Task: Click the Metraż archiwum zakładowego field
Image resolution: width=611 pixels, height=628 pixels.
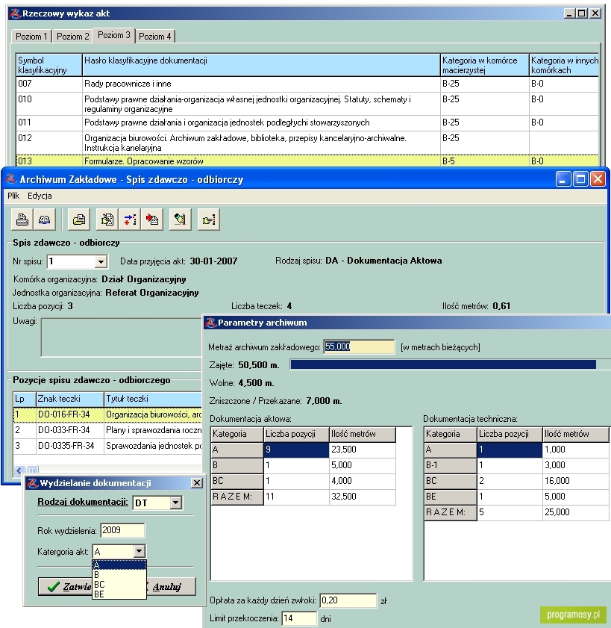Action: pos(359,346)
